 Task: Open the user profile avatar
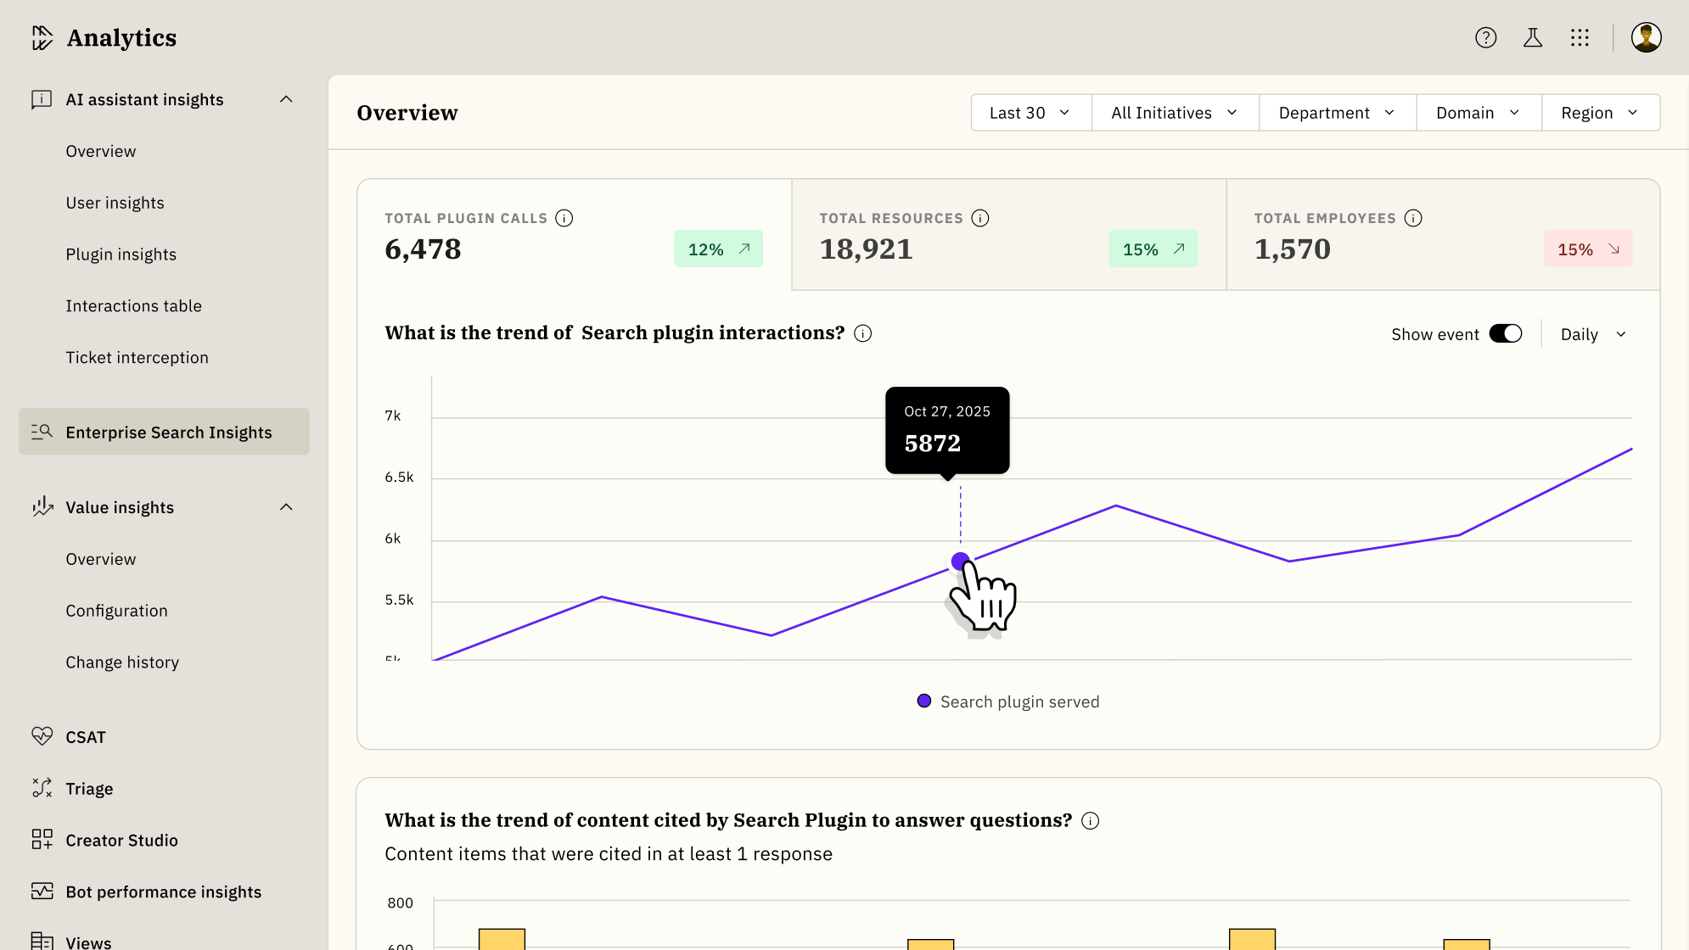[1646, 37]
